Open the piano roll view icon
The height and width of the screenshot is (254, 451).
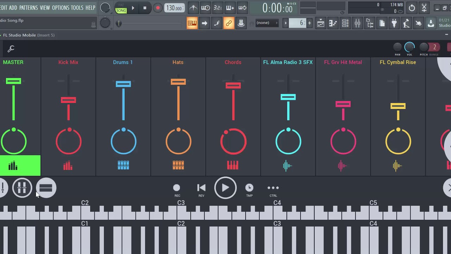pyautogui.click(x=333, y=23)
